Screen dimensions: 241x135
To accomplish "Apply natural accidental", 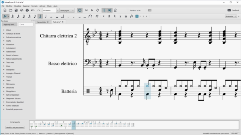I will click(x=114, y=16).
